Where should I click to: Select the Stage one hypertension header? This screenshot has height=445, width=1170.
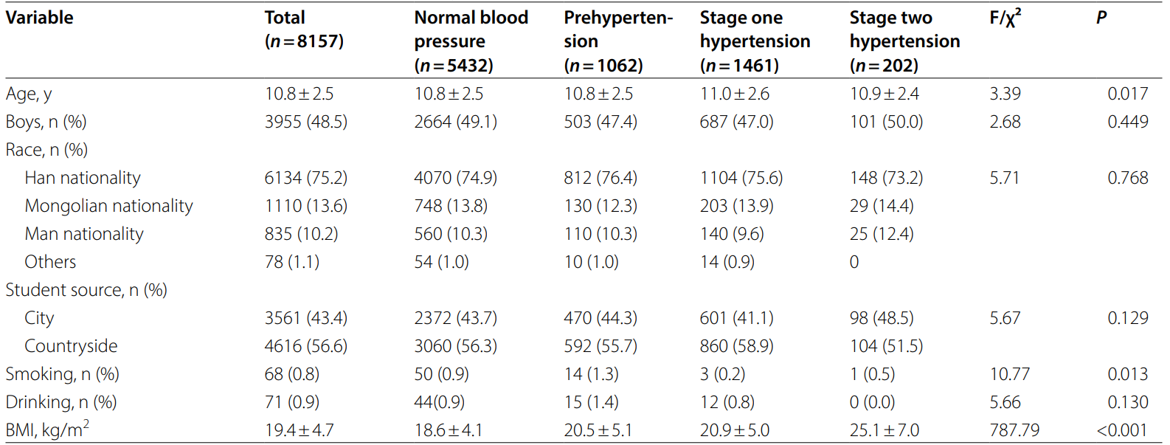(x=755, y=41)
